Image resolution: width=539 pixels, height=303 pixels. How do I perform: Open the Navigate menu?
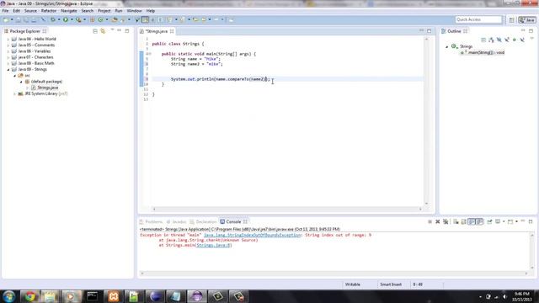[69, 11]
